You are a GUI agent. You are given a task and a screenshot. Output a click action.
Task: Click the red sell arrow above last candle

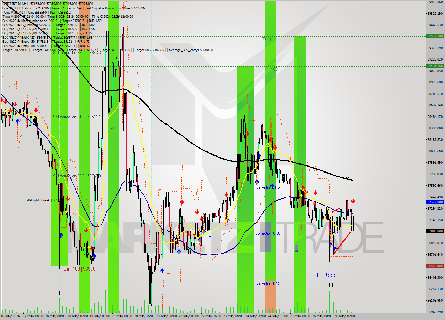(x=353, y=201)
